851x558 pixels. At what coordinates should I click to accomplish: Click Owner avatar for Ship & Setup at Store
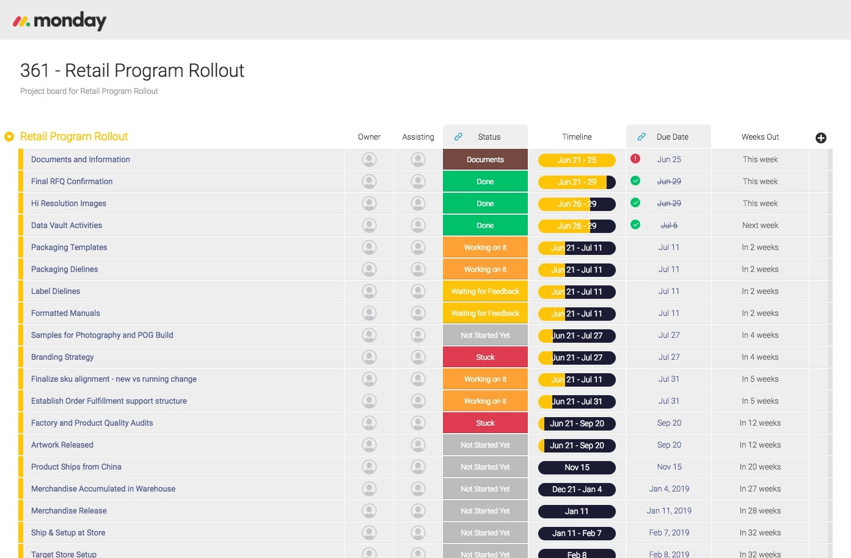click(369, 532)
